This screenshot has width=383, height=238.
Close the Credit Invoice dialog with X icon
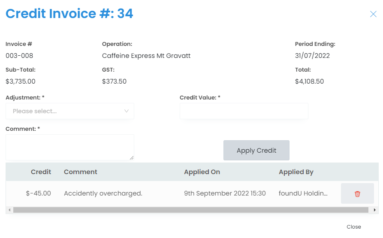pyautogui.click(x=373, y=14)
